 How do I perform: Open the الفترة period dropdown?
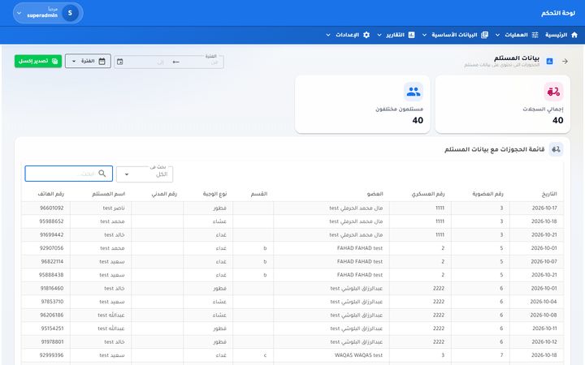(x=88, y=61)
